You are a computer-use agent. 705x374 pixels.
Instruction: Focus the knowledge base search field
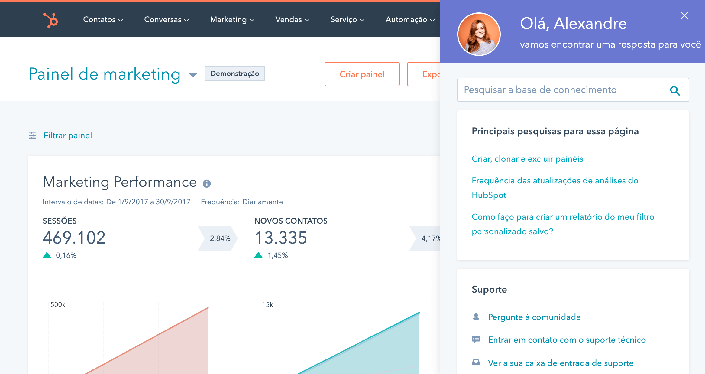[562, 90]
